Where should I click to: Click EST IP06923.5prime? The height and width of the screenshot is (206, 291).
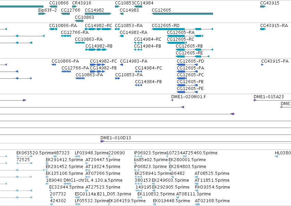pos(150,153)
